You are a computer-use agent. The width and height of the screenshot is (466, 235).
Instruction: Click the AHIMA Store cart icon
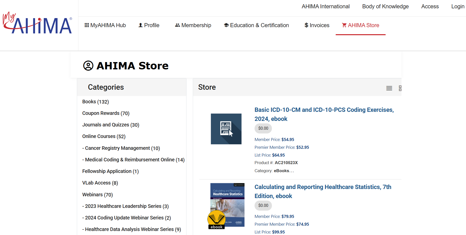point(344,25)
